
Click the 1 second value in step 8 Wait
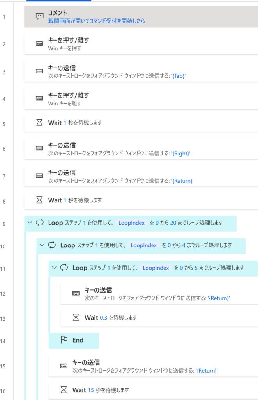[65, 200]
